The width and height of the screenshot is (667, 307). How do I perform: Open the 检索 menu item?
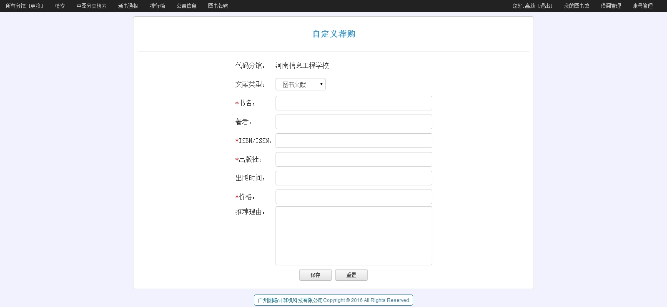60,6
